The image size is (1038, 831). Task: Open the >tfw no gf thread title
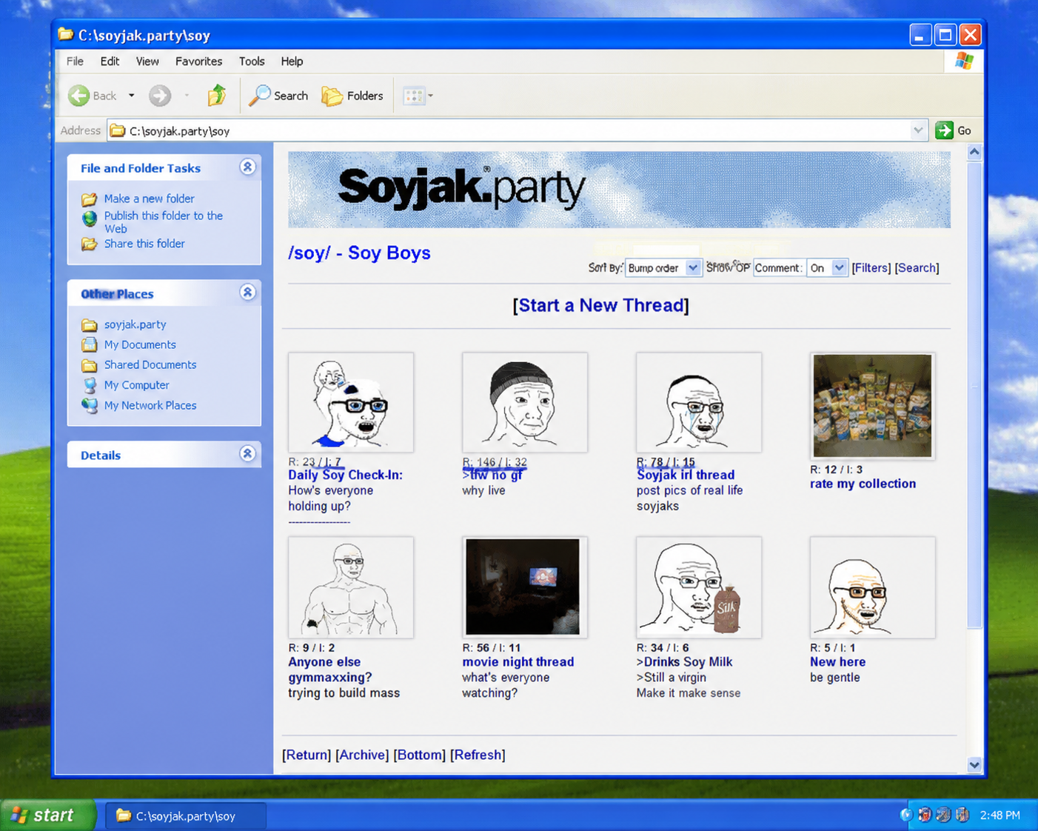coord(492,475)
